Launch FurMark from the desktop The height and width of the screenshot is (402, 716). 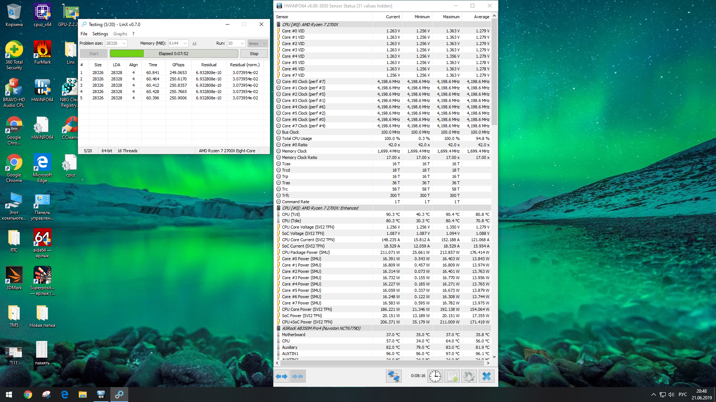pyautogui.click(x=43, y=52)
